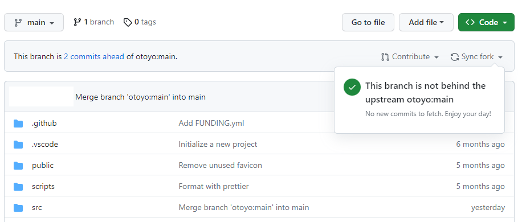Click the scripts folder icon
The width and height of the screenshot is (518, 222).
(18, 187)
